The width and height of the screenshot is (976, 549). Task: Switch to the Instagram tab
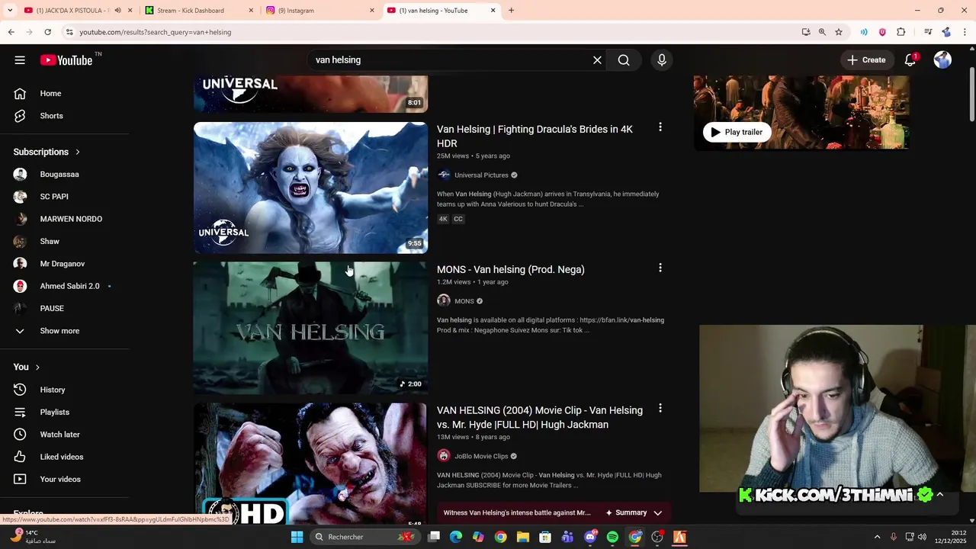point(296,11)
